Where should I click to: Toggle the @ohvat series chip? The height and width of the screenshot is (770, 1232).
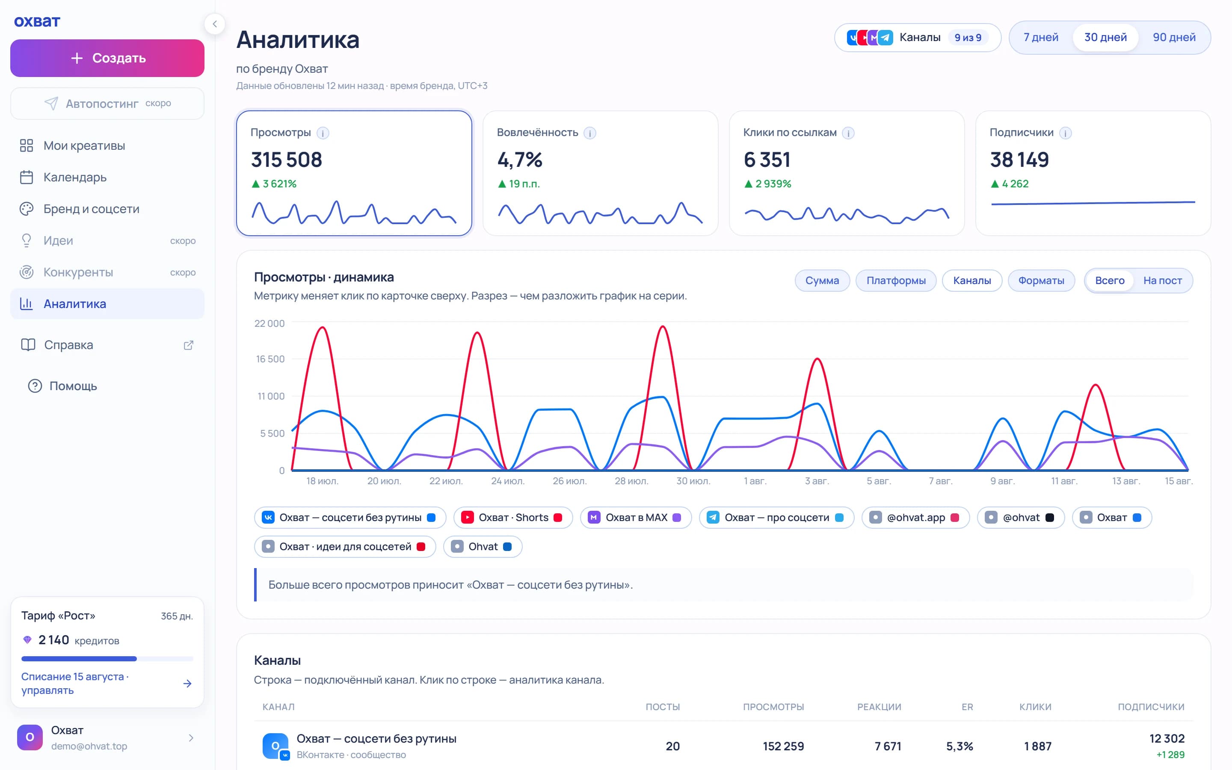(x=1021, y=518)
